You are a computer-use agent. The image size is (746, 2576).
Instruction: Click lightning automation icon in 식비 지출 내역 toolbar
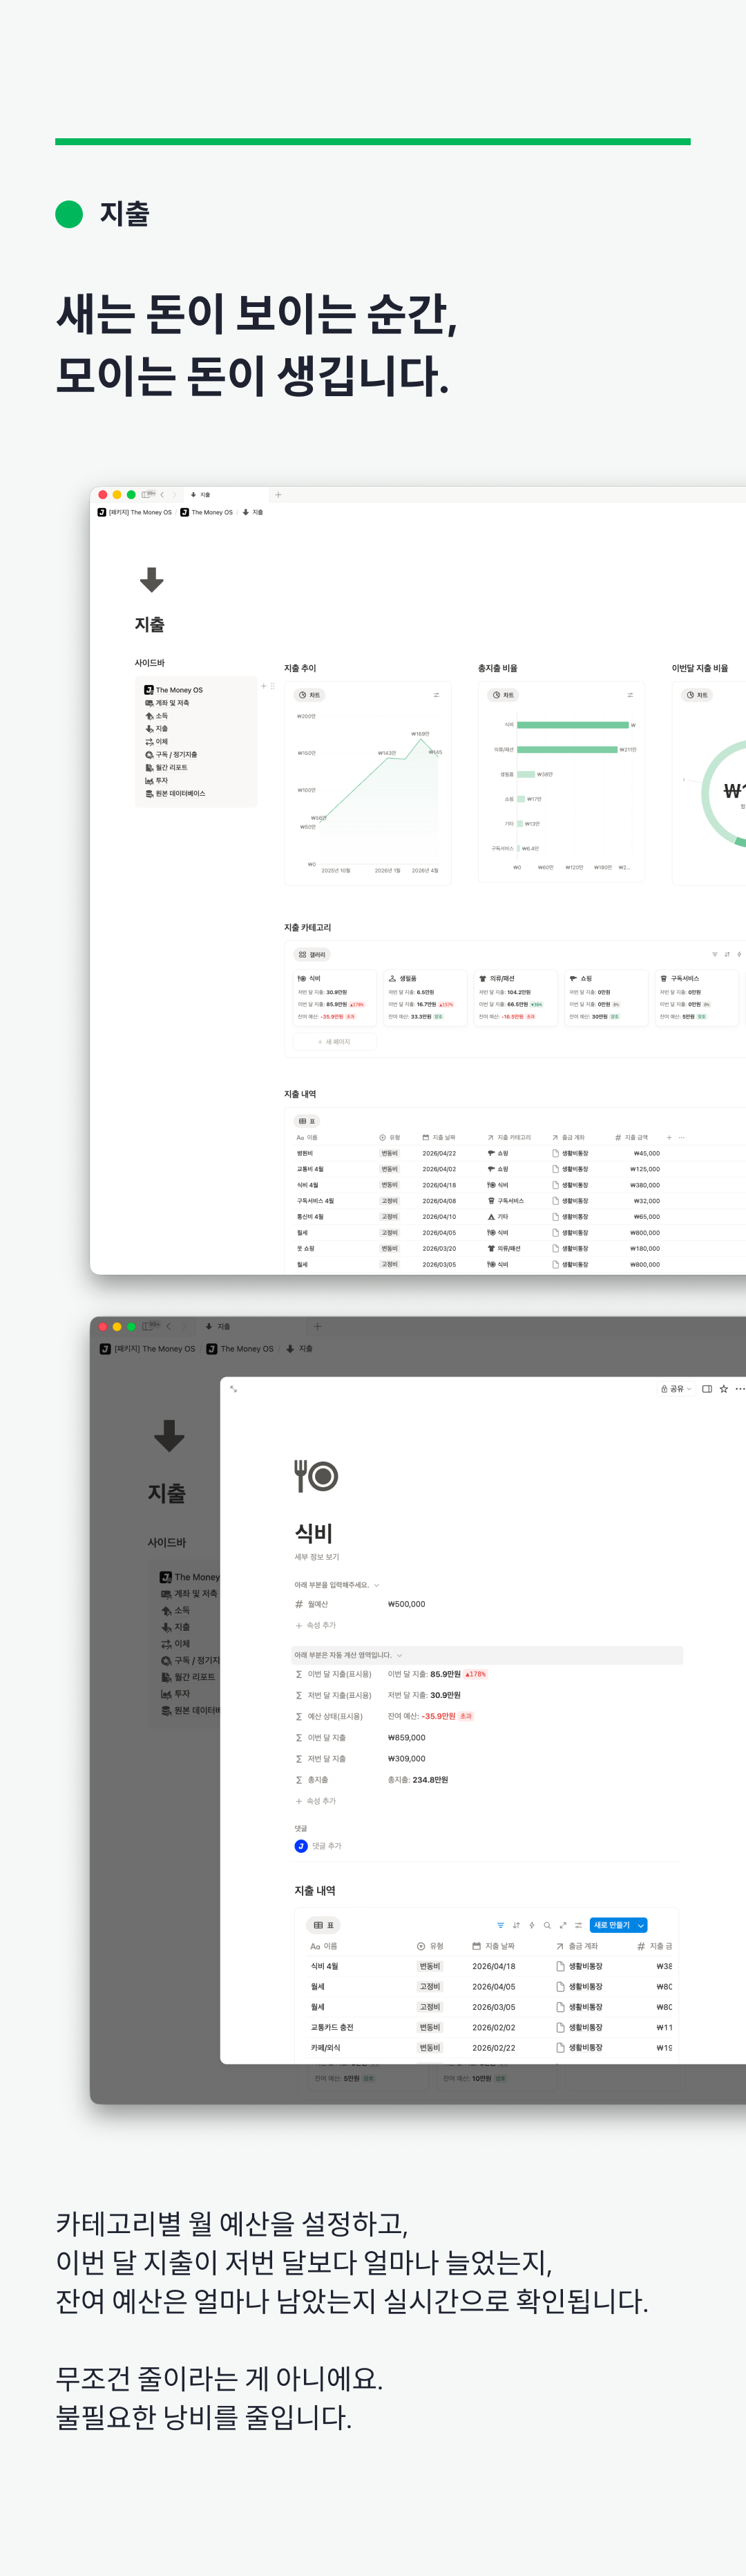[x=531, y=1925]
